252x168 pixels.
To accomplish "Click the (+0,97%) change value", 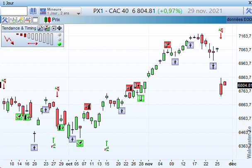I will click(170, 11).
